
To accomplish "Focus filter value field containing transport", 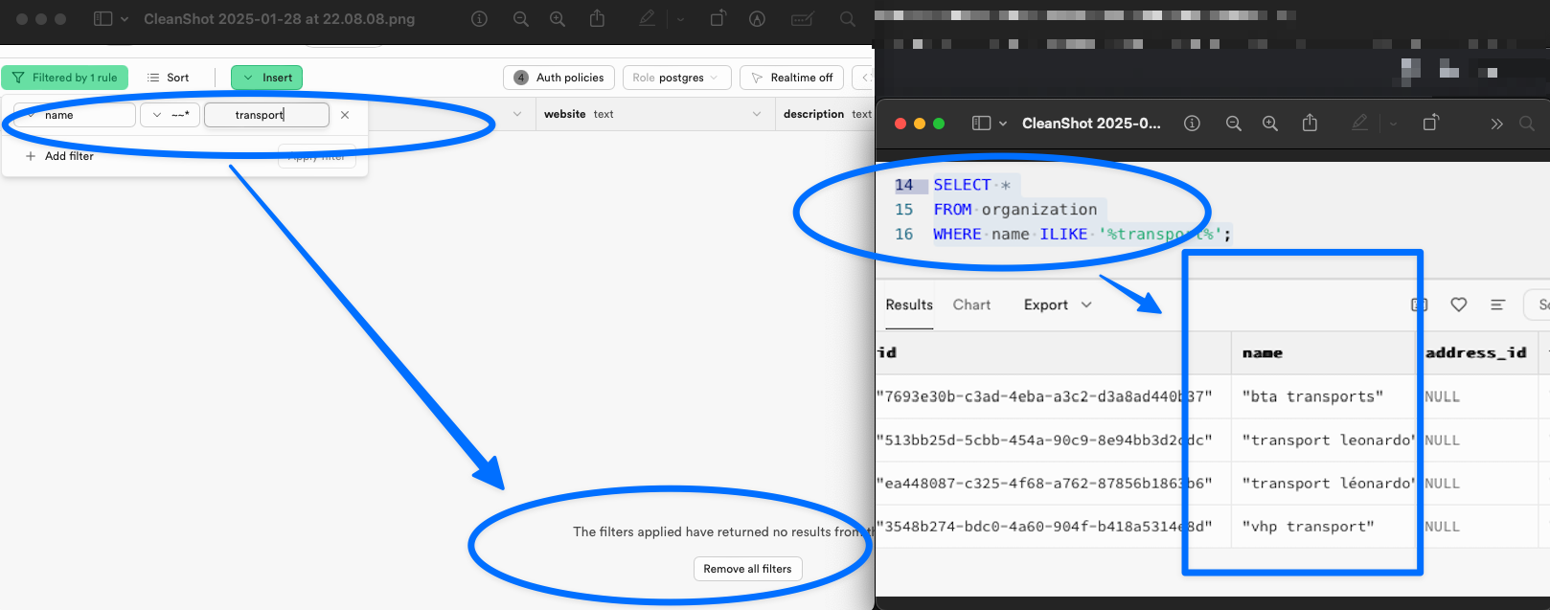I will pos(266,115).
